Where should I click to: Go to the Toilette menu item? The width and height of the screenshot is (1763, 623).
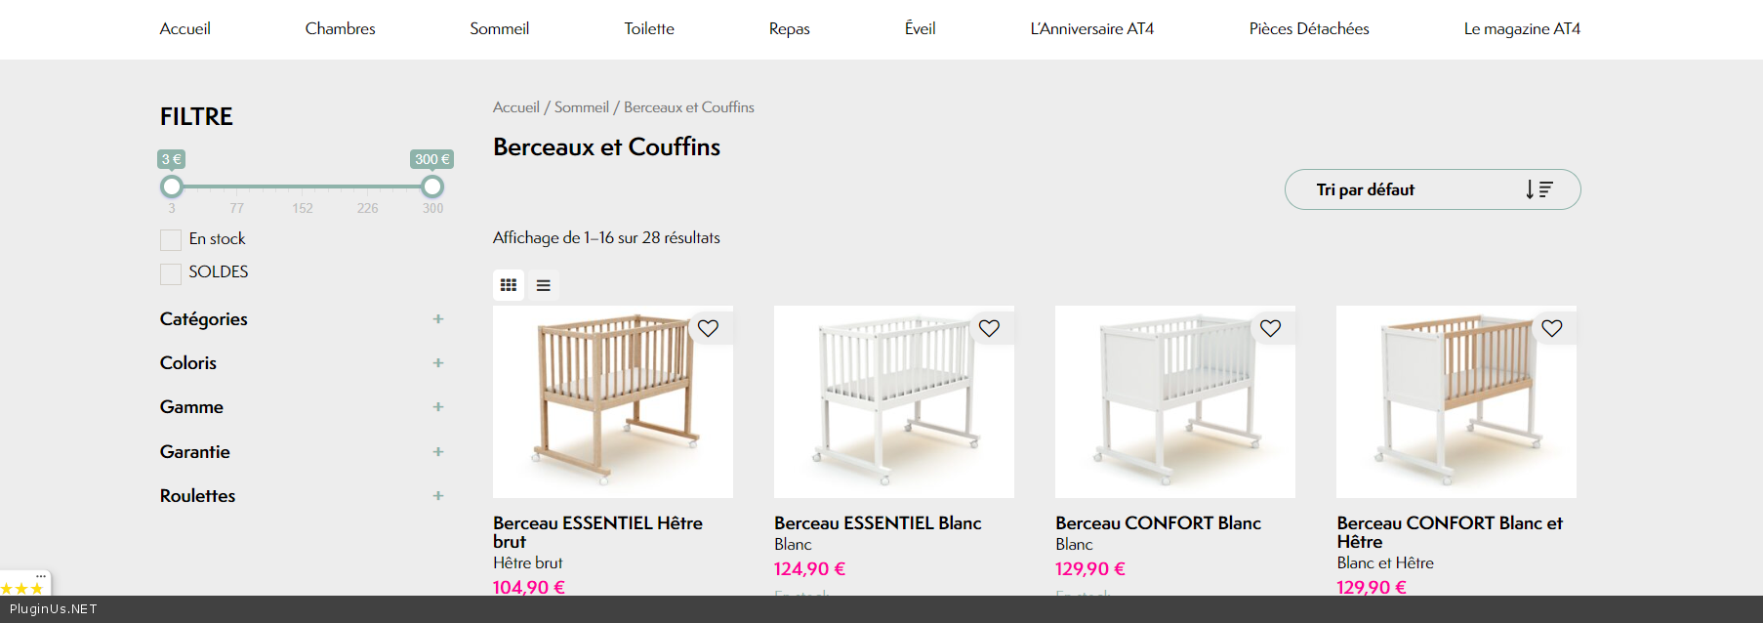(649, 28)
